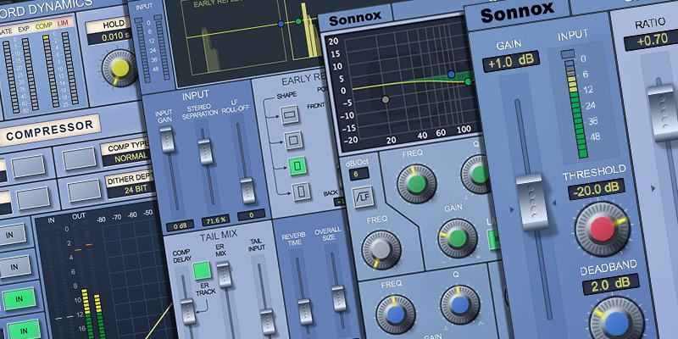This screenshot has width=678, height=339.
Task: Click the input gain value 0 dB
Action: click(x=181, y=225)
